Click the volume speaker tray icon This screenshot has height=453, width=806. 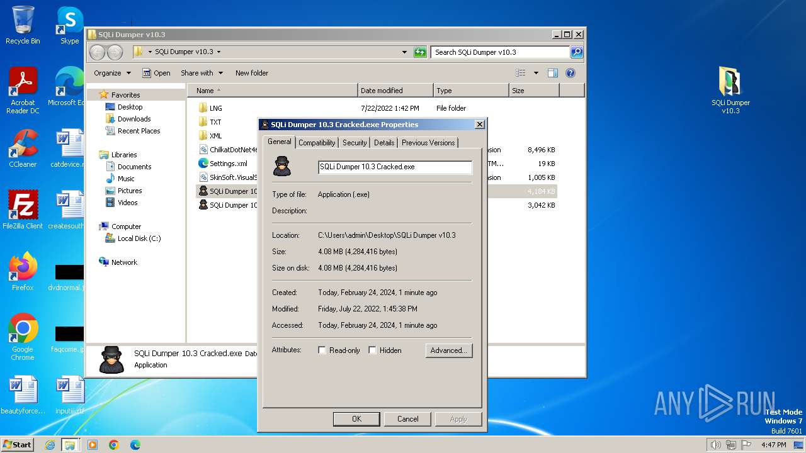coord(715,445)
